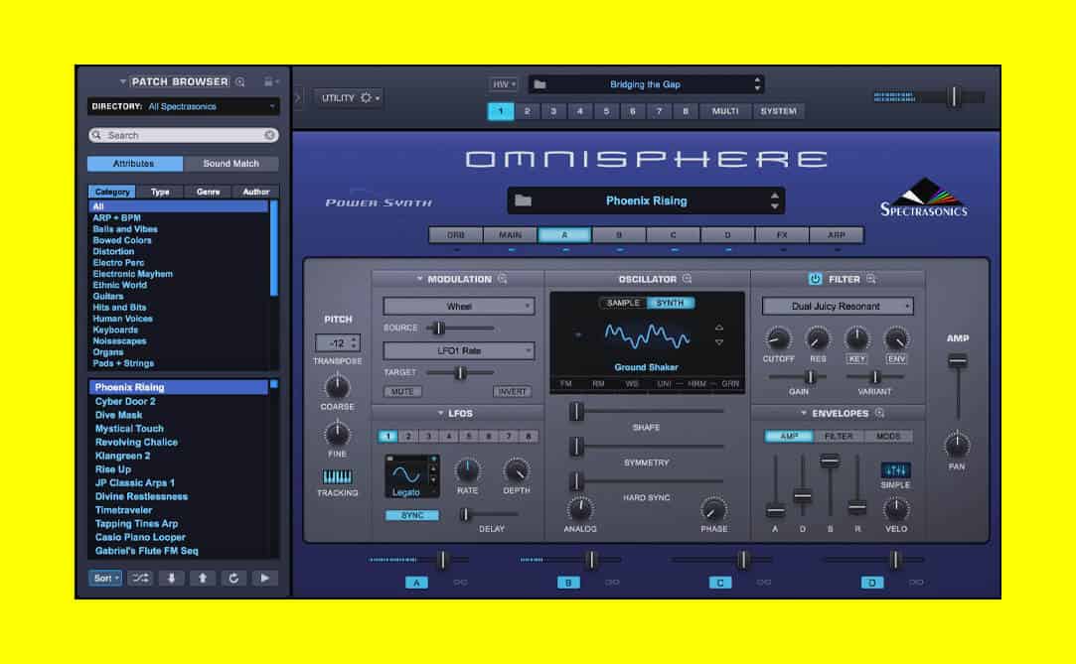Switch to the Sound Match tab
The height and width of the screenshot is (664, 1076).
tap(232, 163)
